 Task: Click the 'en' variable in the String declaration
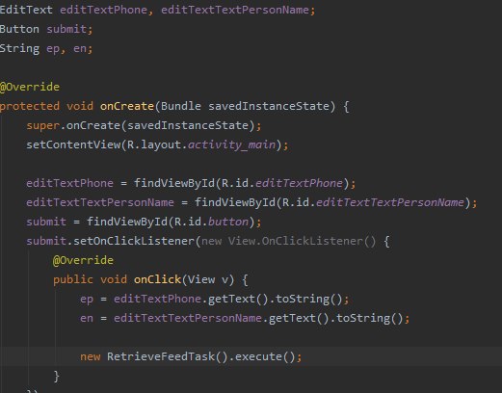[x=80, y=49]
